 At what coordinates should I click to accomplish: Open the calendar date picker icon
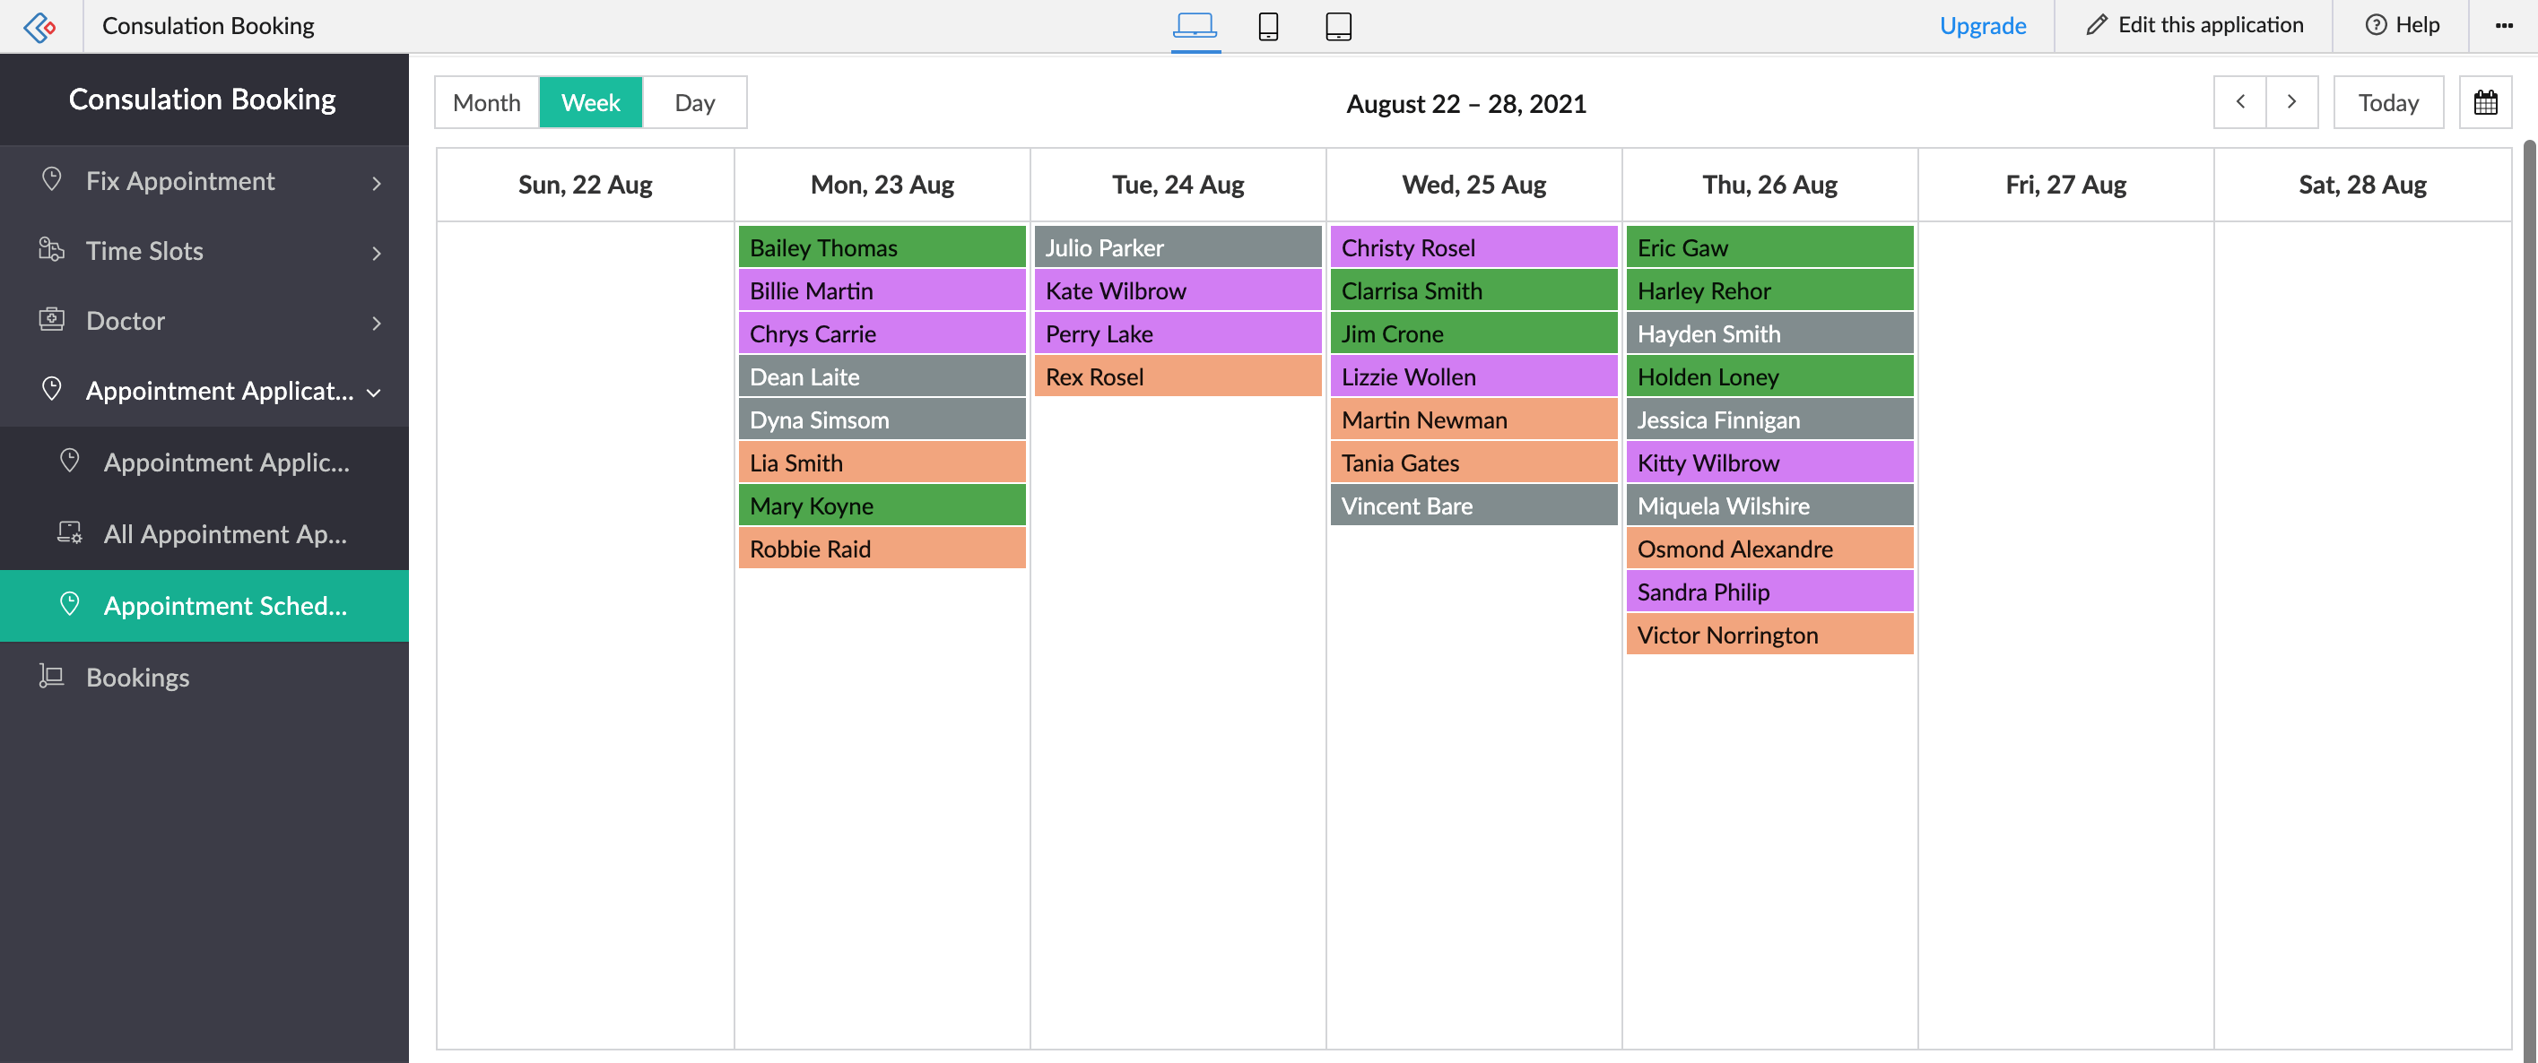click(x=2485, y=102)
